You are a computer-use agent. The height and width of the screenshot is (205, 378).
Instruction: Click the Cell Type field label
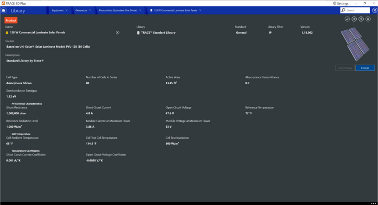coord(12,77)
